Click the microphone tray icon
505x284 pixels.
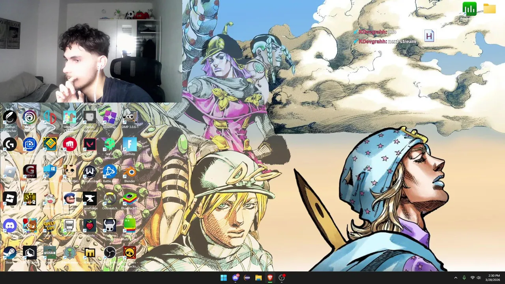pyautogui.click(x=464, y=278)
